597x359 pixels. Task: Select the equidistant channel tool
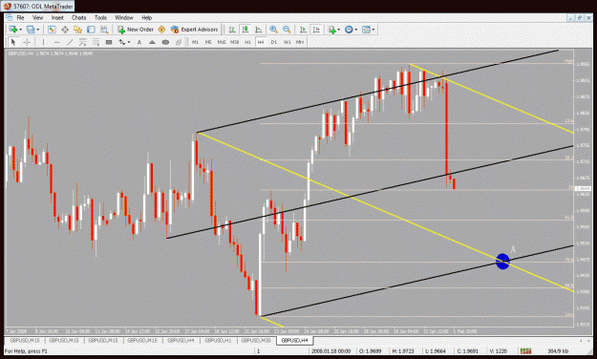pyautogui.click(x=82, y=42)
